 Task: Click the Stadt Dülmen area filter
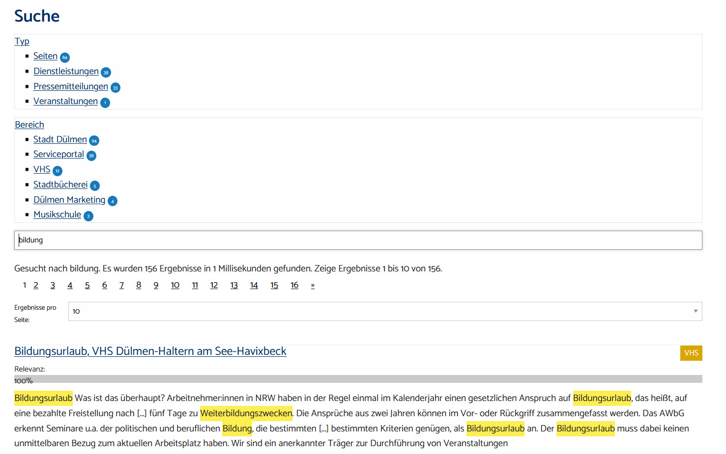[x=60, y=140]
